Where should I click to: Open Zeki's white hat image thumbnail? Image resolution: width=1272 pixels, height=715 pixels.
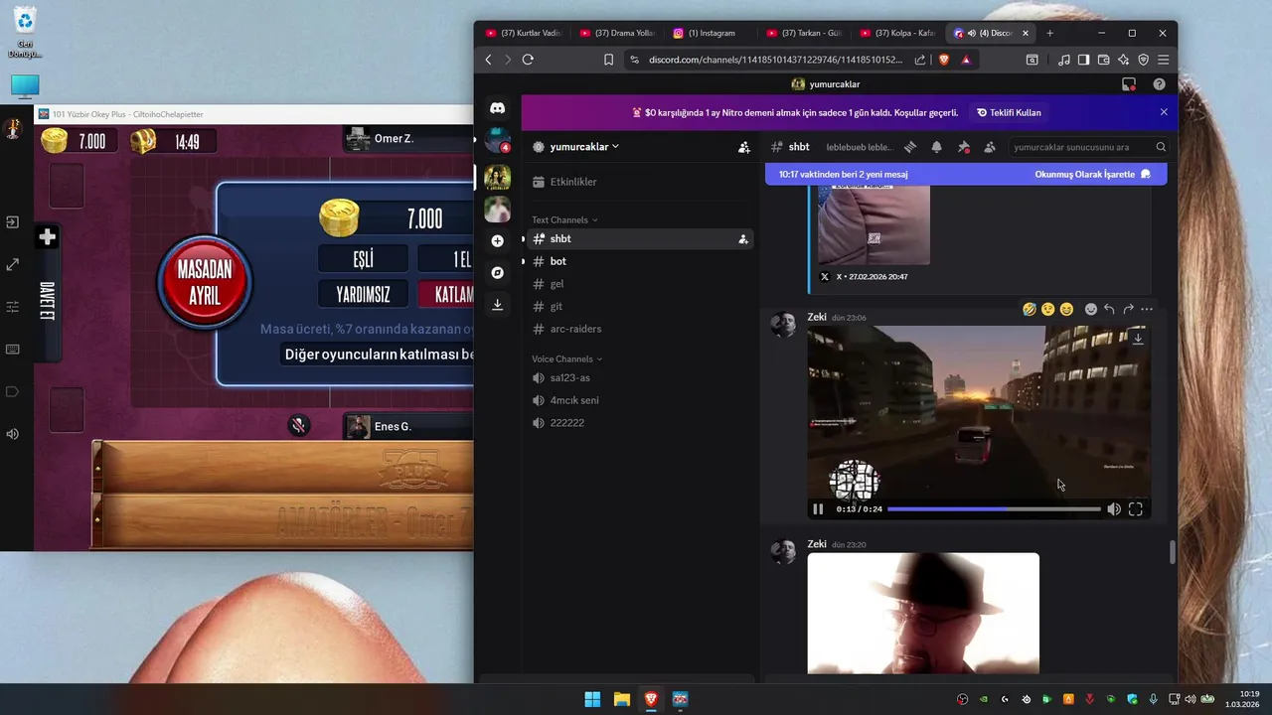pyautogui.click(x=923, y=614)
